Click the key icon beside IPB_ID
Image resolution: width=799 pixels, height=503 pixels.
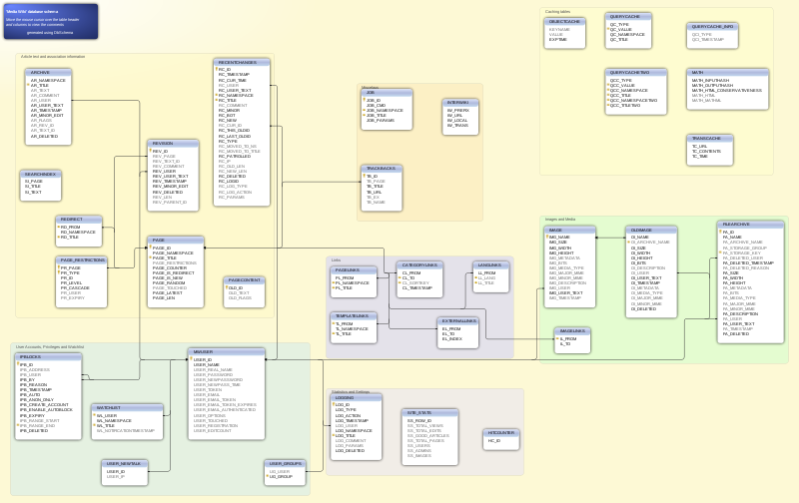[18, 364]
